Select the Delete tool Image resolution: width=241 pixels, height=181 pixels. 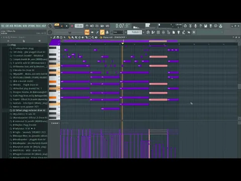tap(79, 37)
